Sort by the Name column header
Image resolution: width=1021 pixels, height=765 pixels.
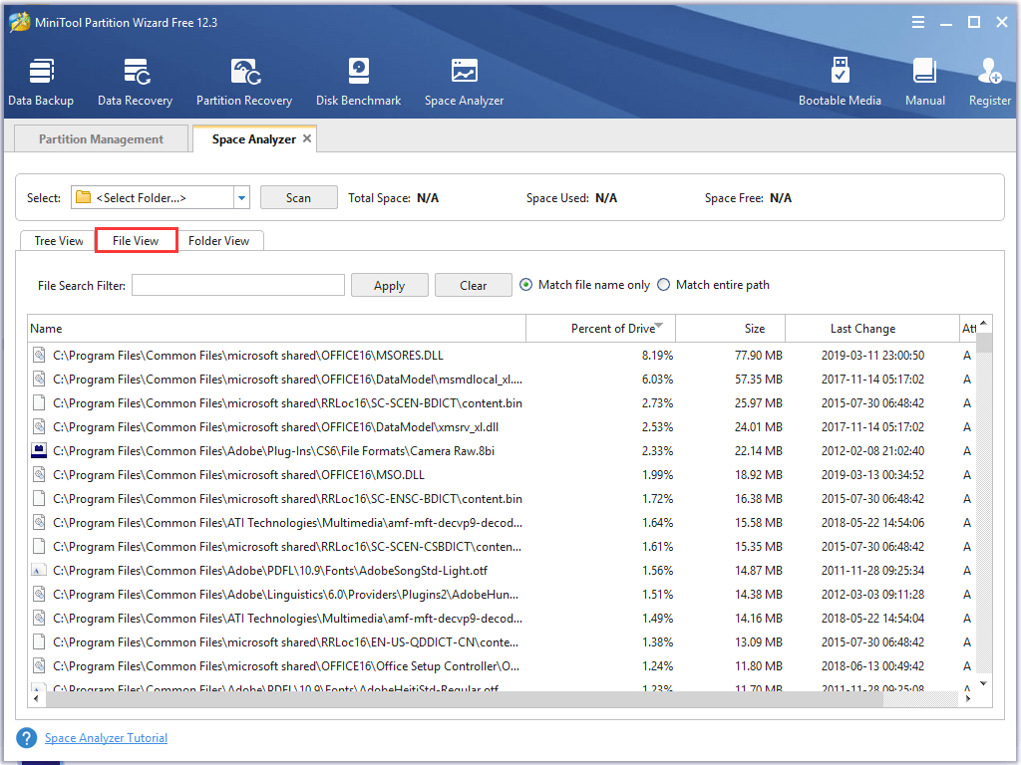point(277,329)
